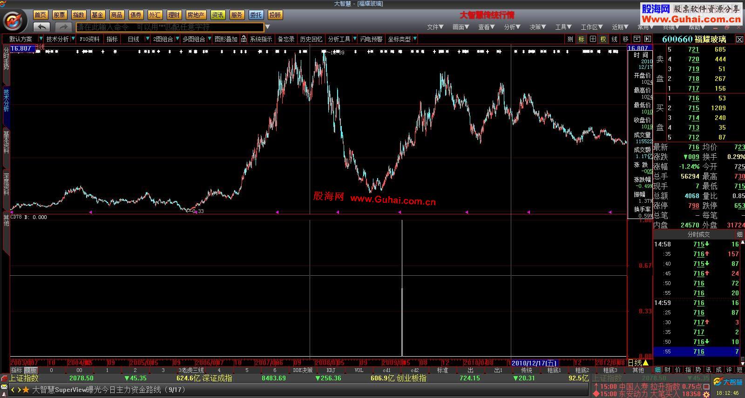Open the 工具 dropdown menu
The image size is (745, 398).
[563, 27]
